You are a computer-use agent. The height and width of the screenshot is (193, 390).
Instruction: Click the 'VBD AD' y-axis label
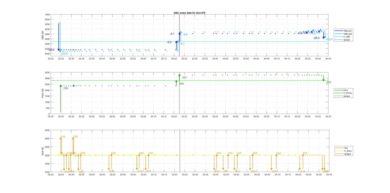pyautogui.click(x=43, y=35)
